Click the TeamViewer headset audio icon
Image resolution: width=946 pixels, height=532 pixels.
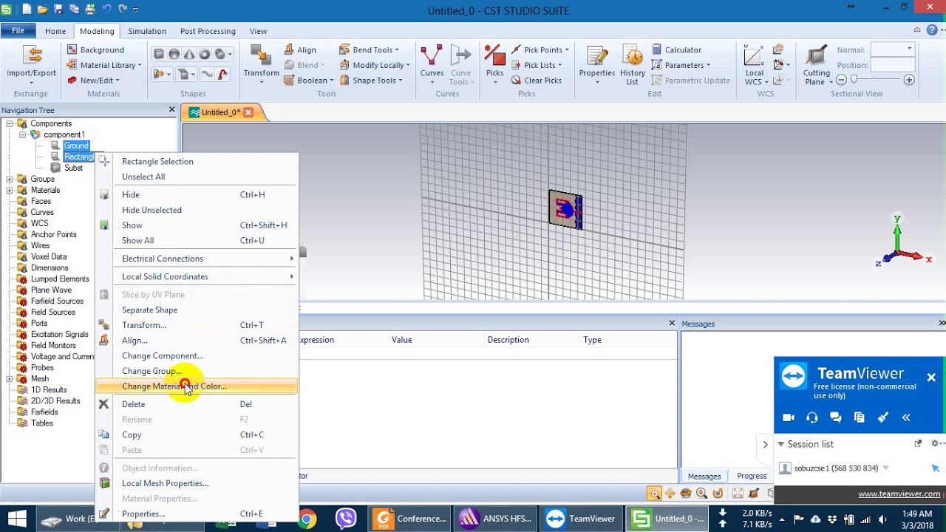812,417
